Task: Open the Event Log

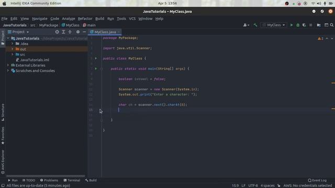Action: [317, 180]
